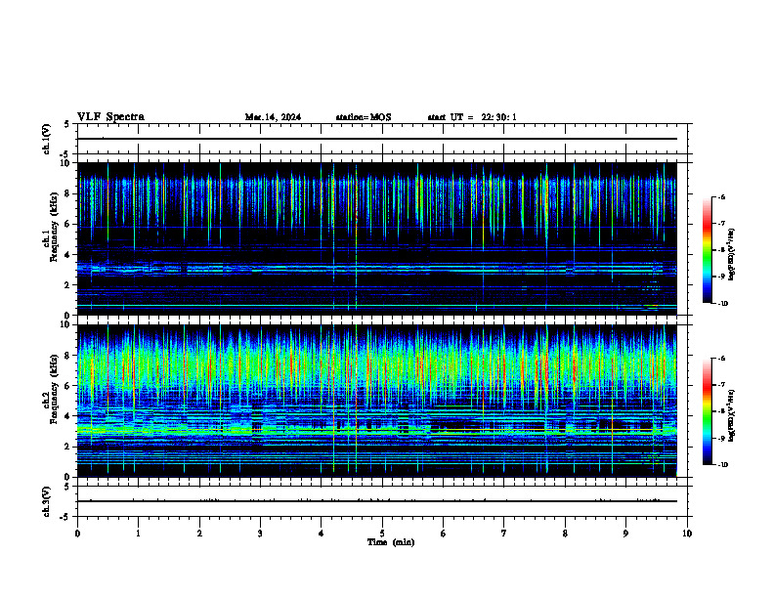Click the "-10" label on ch.1 color bar
The width and height of the screenshot is (774, 598).
coord(722,304)
